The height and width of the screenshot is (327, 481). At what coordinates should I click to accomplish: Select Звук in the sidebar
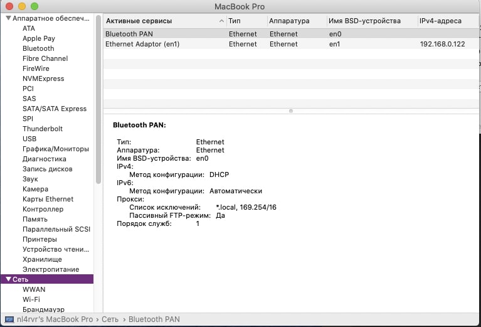pos(30,179)
